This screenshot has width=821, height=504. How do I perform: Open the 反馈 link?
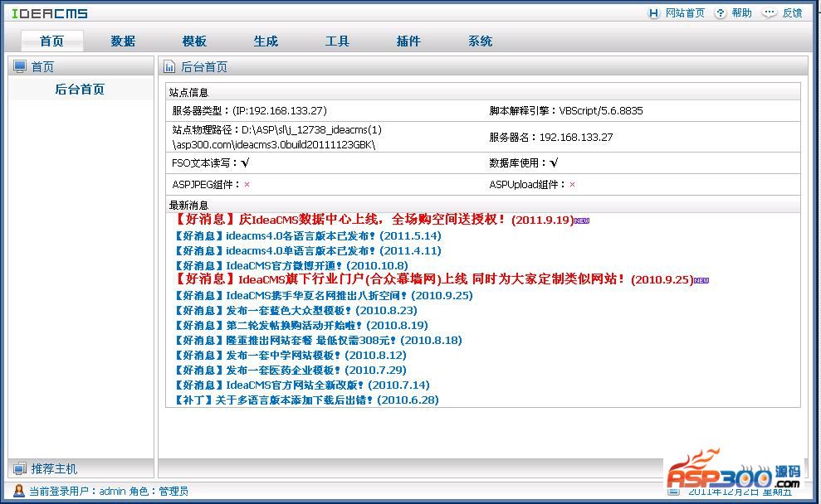792,13
